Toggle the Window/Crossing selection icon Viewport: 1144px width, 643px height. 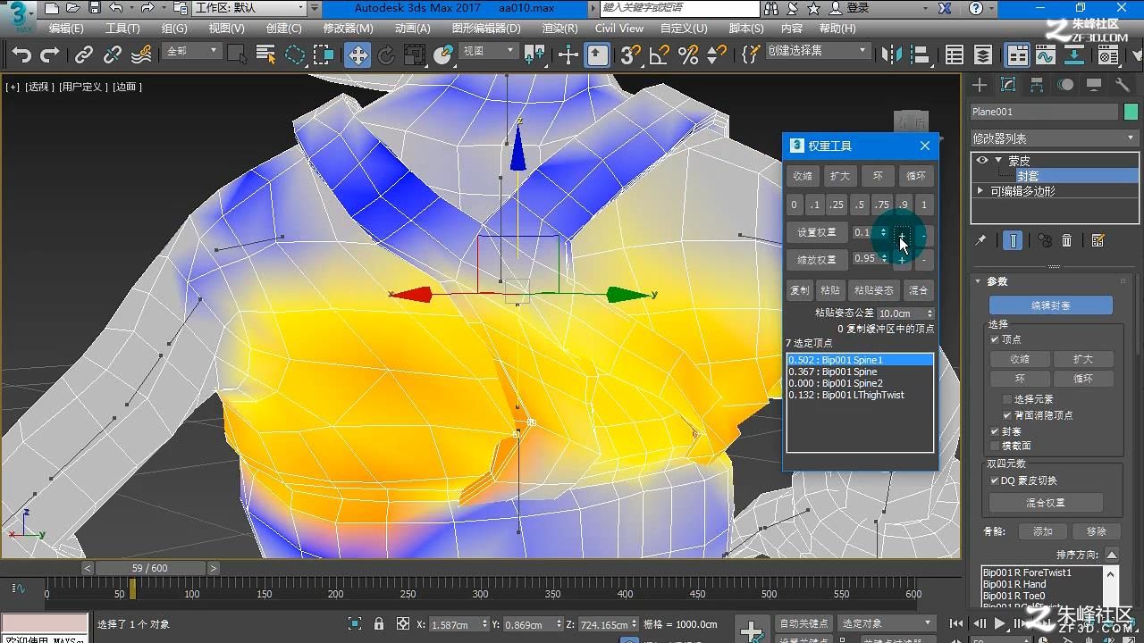coord(324,55)
